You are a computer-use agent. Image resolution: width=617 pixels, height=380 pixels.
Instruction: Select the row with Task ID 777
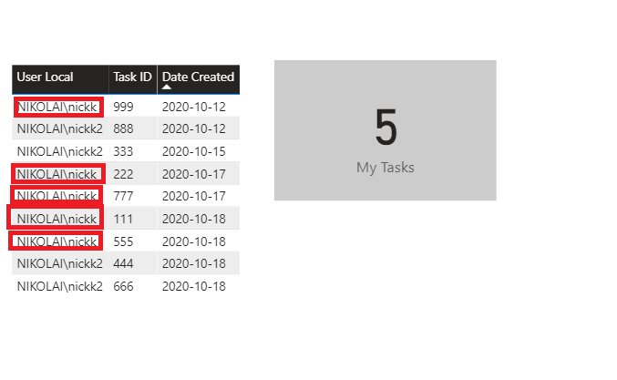tap(126, 196)
